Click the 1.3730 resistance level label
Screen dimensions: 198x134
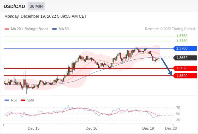click(x=182, y=41)
